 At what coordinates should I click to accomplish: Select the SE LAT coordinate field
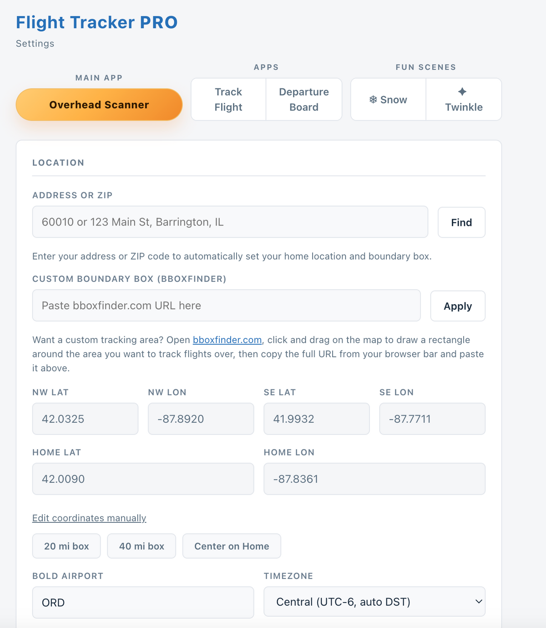[x=317, y=419]
